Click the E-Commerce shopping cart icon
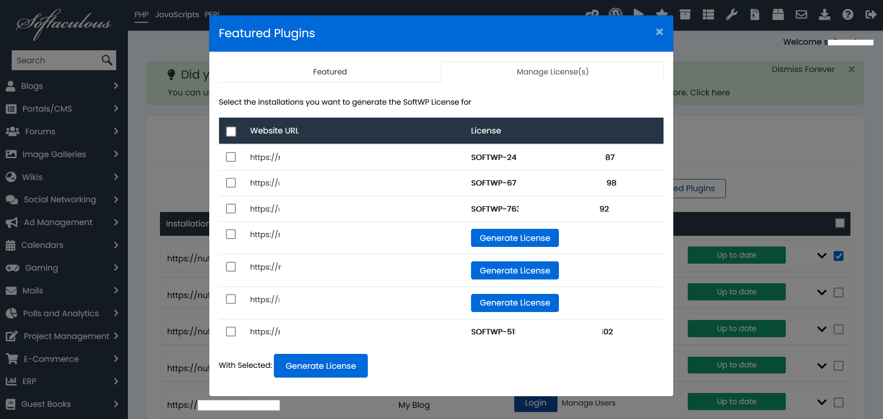Image resolution: width=883 pixels, height=419 pixels. click(x=12, y=359)
